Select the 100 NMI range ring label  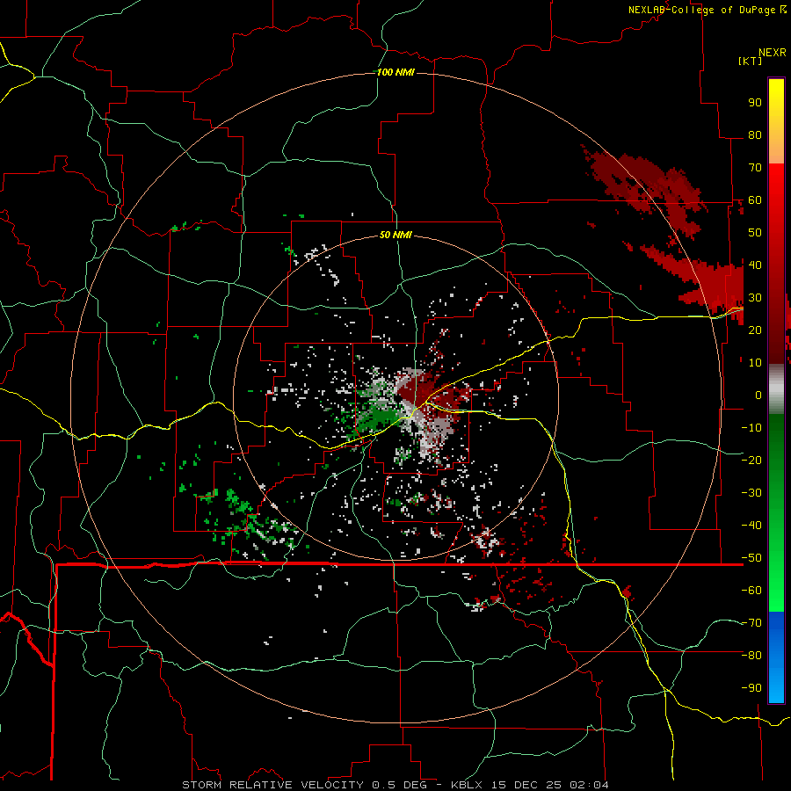click(395, 72)
